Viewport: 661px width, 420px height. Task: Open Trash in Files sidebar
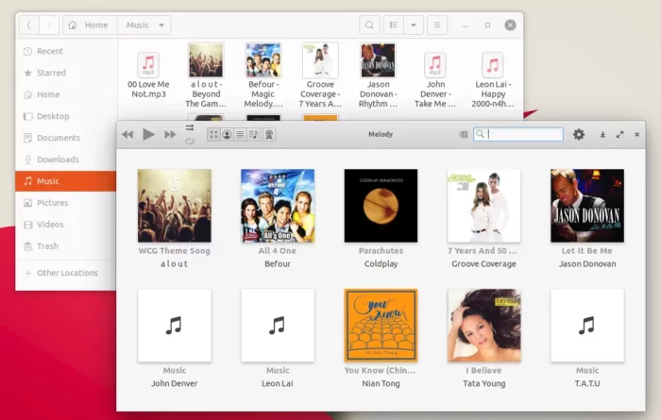66,246
